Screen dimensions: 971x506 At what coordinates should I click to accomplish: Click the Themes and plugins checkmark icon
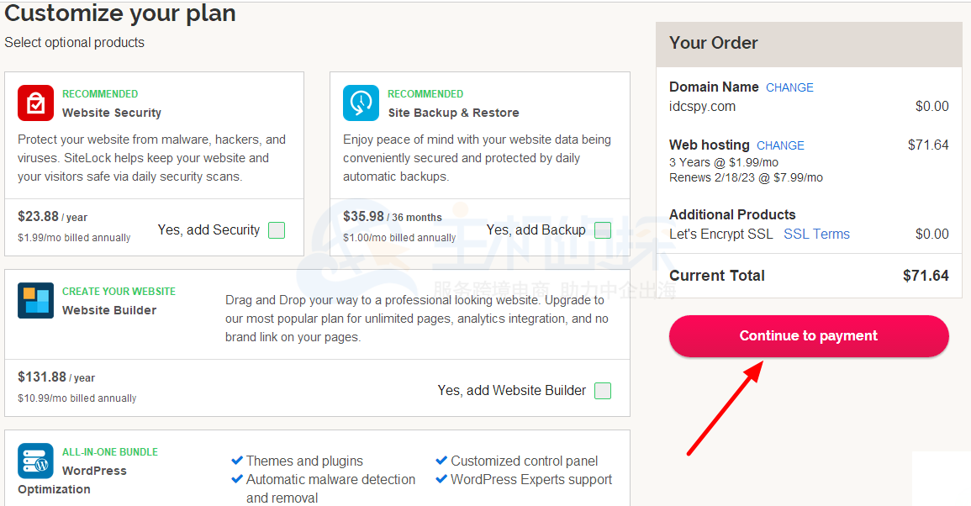point(236,460)
